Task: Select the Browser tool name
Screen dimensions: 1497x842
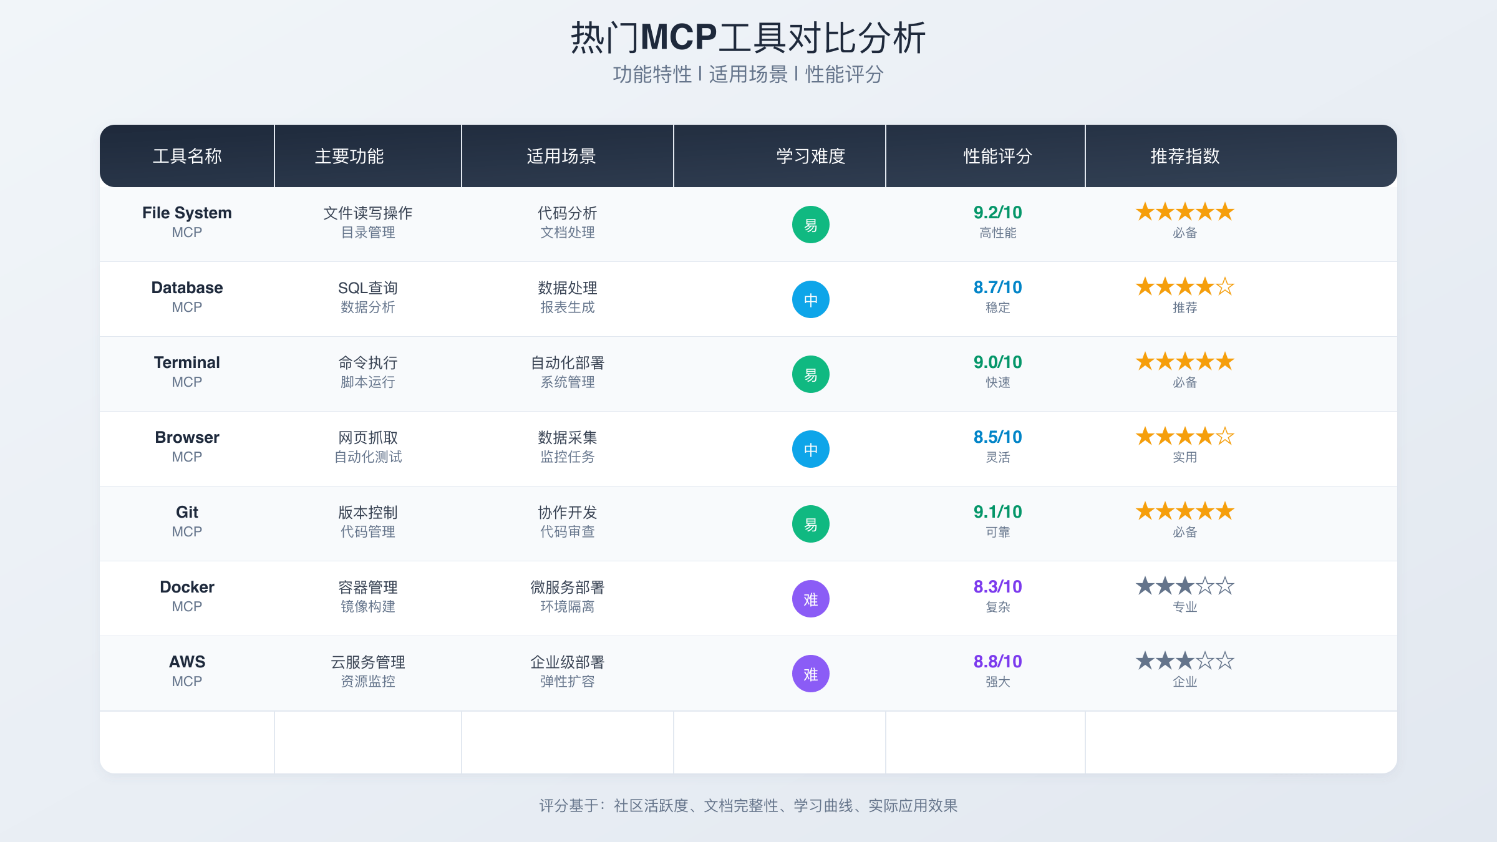Action: (x=187, y=437)
